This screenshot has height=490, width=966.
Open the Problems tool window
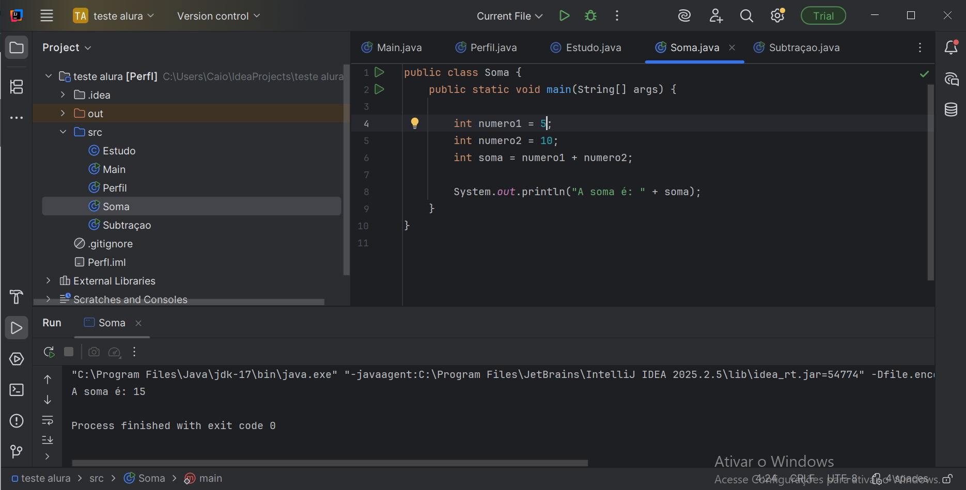click(17, 421)
